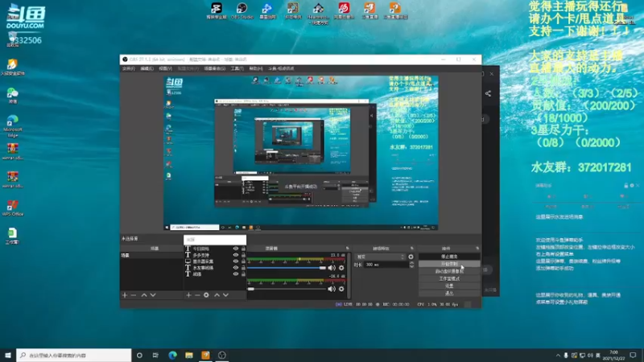Remove the selected scene with minus button

point(134,295)
